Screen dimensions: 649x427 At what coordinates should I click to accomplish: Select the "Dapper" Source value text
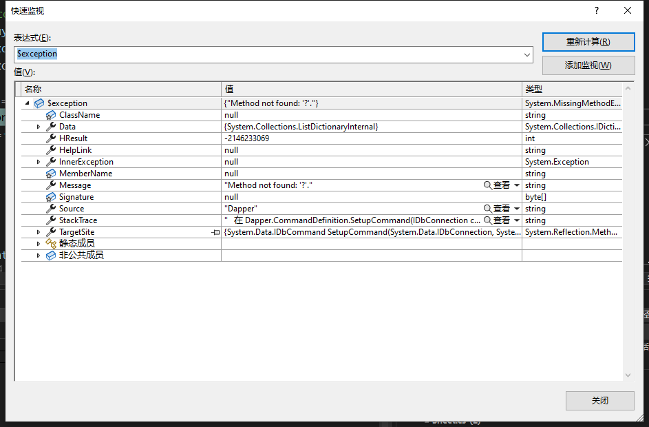point(241,209)
